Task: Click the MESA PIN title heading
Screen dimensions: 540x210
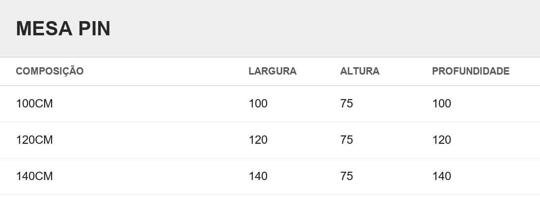Action: point(63,28)
